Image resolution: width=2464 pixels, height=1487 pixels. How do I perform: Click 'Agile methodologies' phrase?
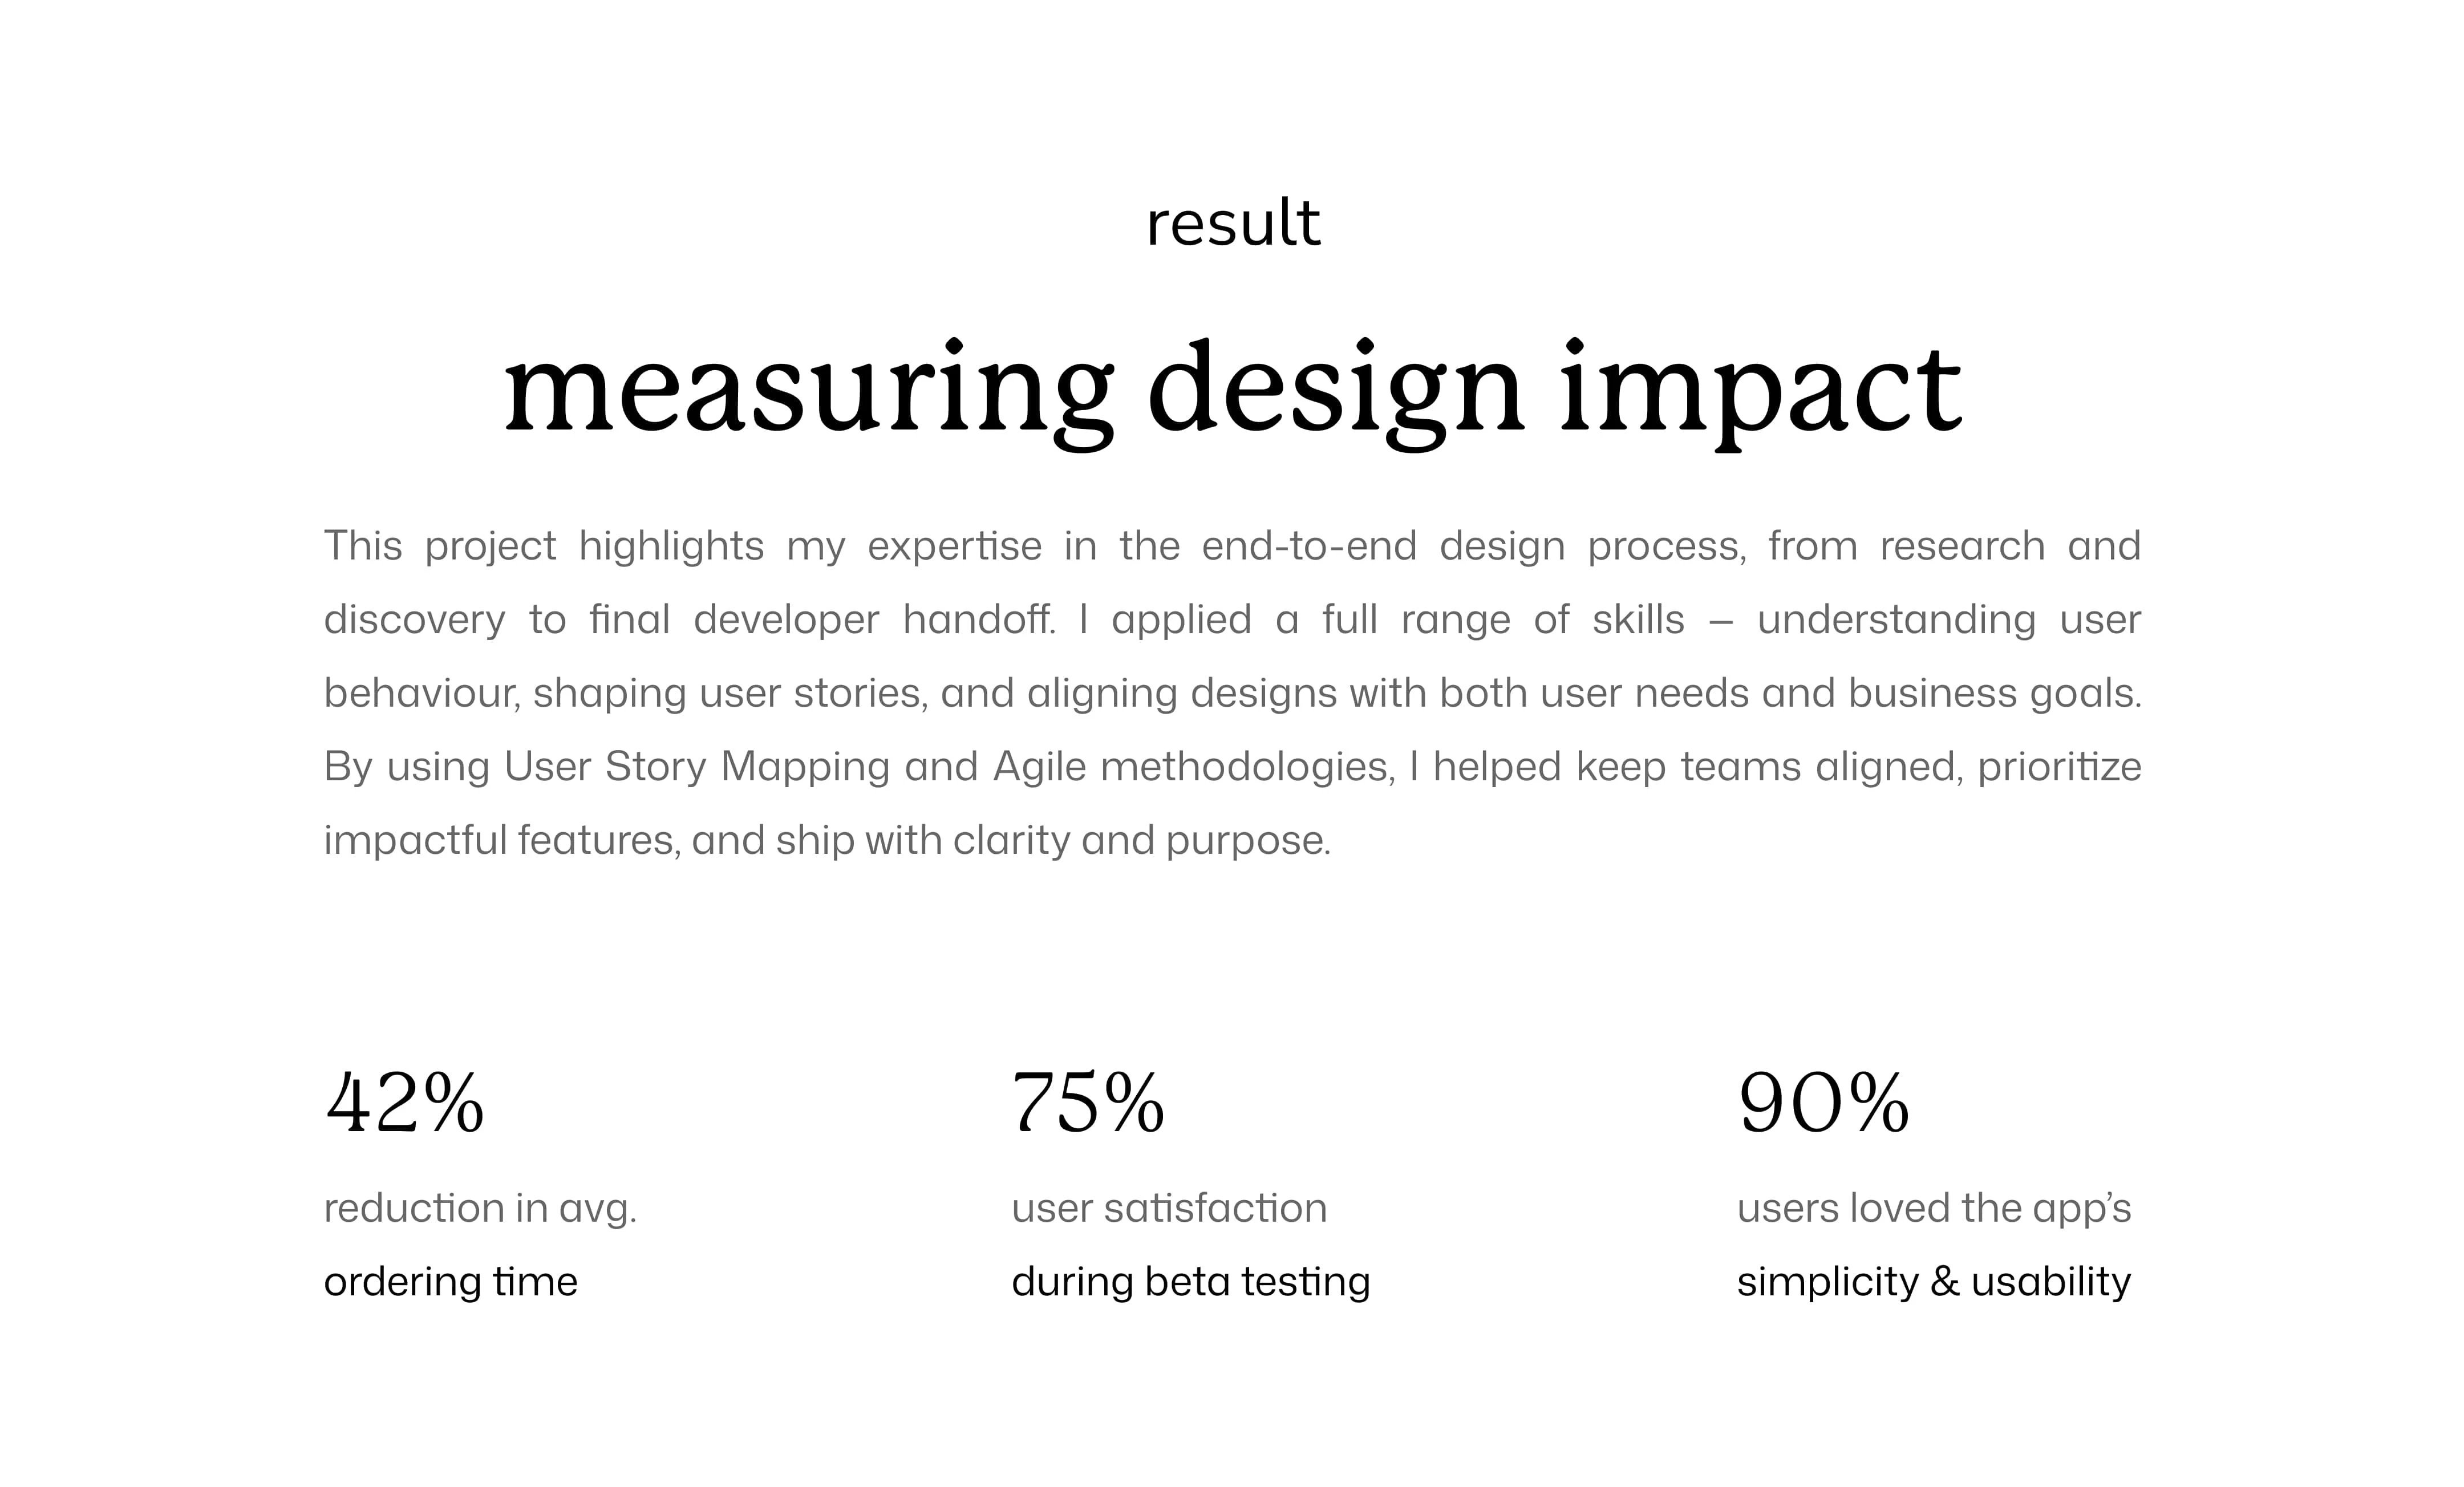click(x=1190, y=767)
